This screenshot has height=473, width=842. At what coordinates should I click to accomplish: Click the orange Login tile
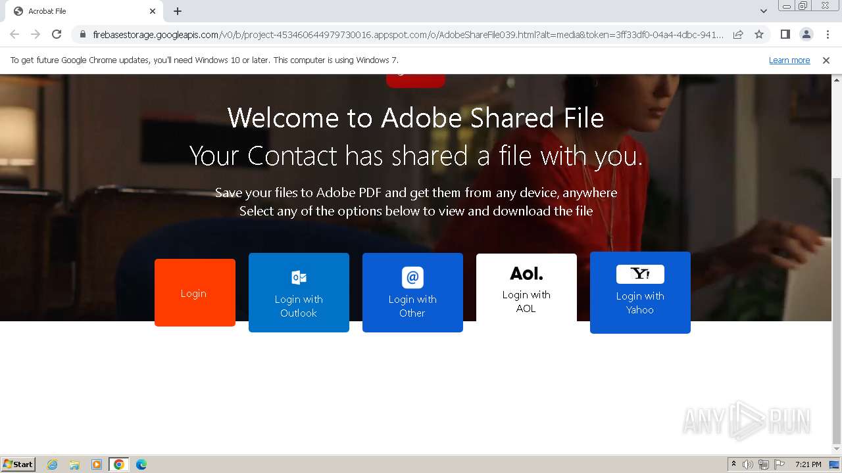click(x=195, y=292)
